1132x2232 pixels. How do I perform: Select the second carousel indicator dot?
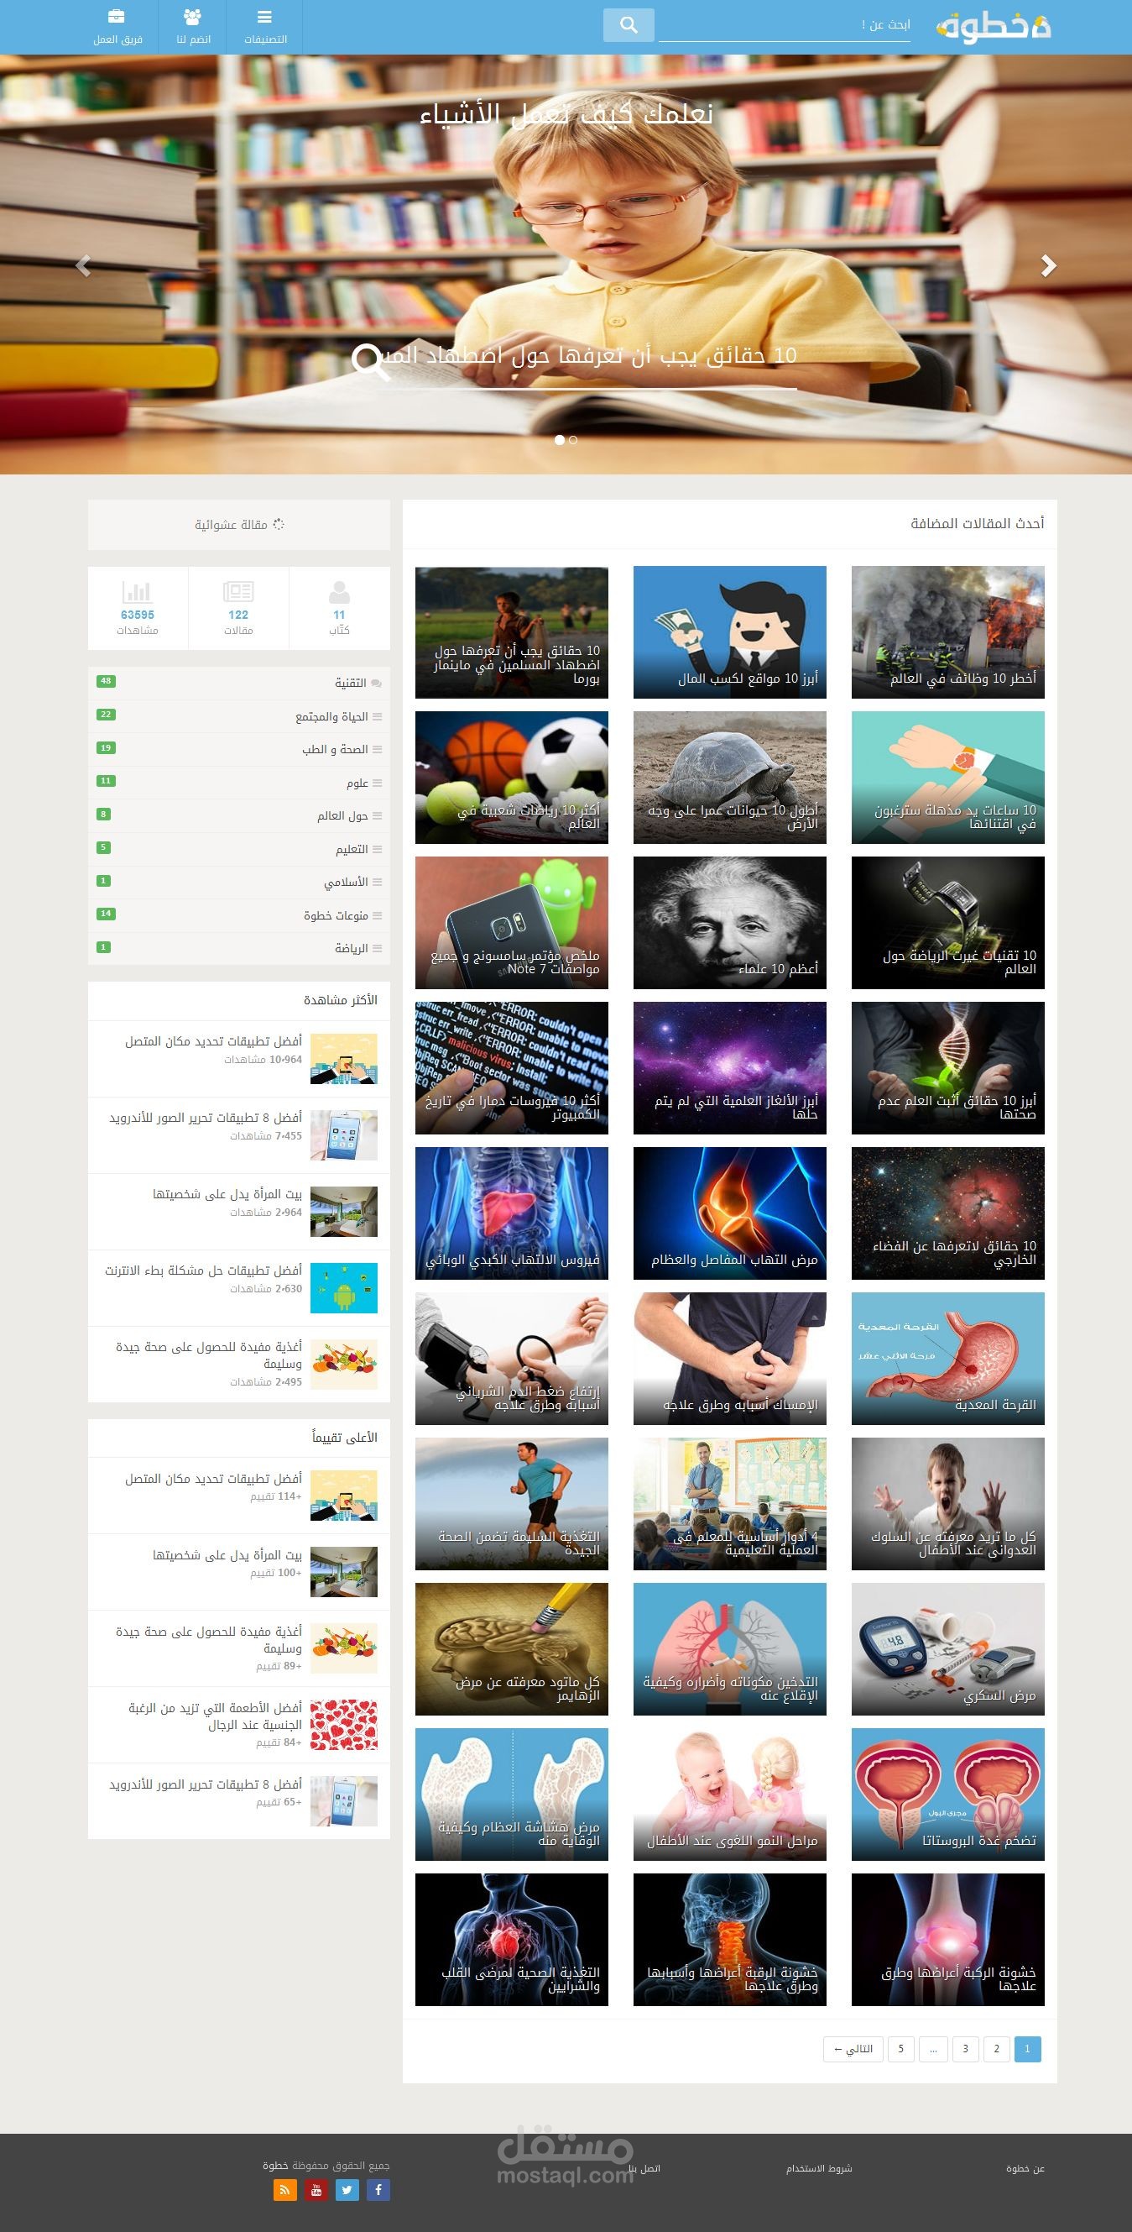[x=573, y=440]
